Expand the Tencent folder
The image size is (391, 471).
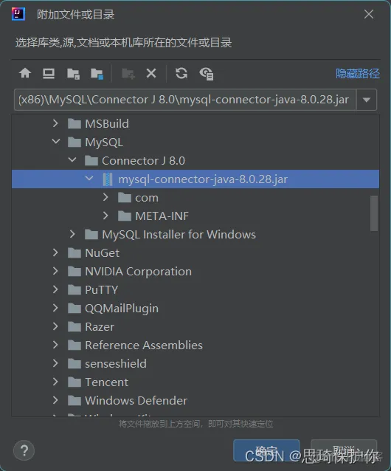55,382
